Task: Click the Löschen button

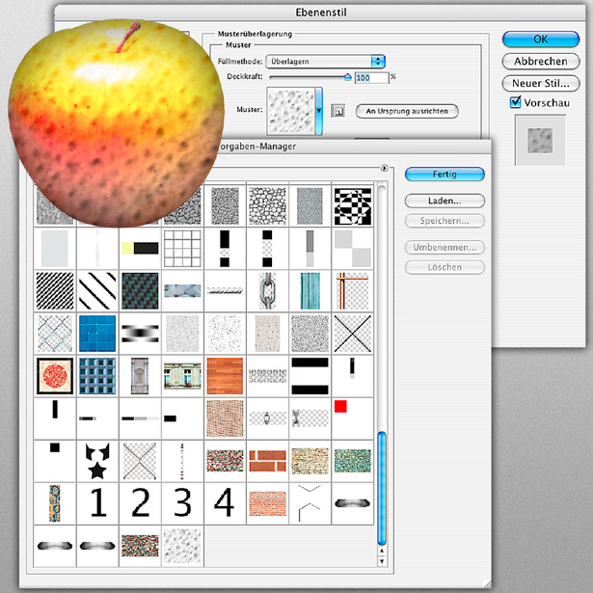Action: tap(445, 267)
